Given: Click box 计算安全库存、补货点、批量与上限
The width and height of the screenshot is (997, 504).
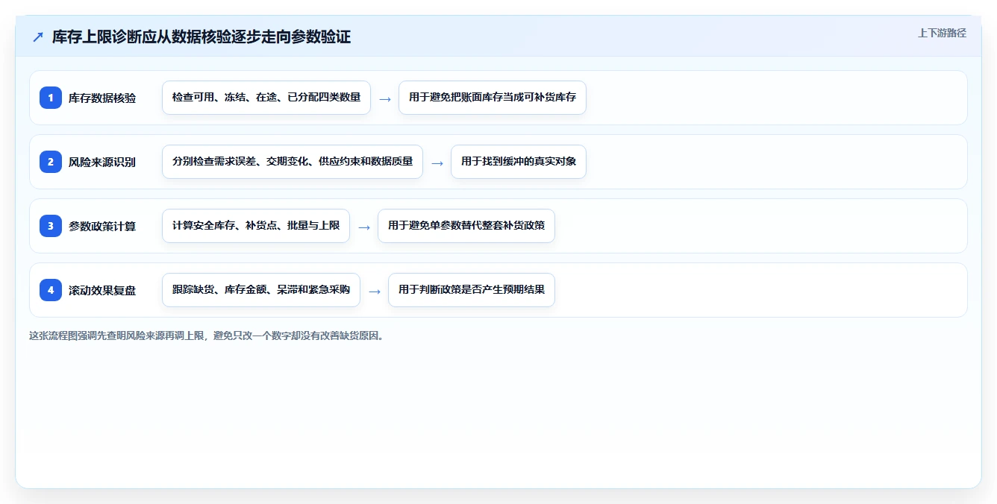Looking at the screenshot, I should (256, 226).
